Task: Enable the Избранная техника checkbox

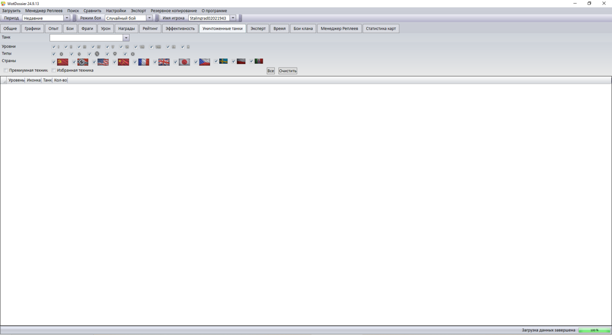Action: 54,70
